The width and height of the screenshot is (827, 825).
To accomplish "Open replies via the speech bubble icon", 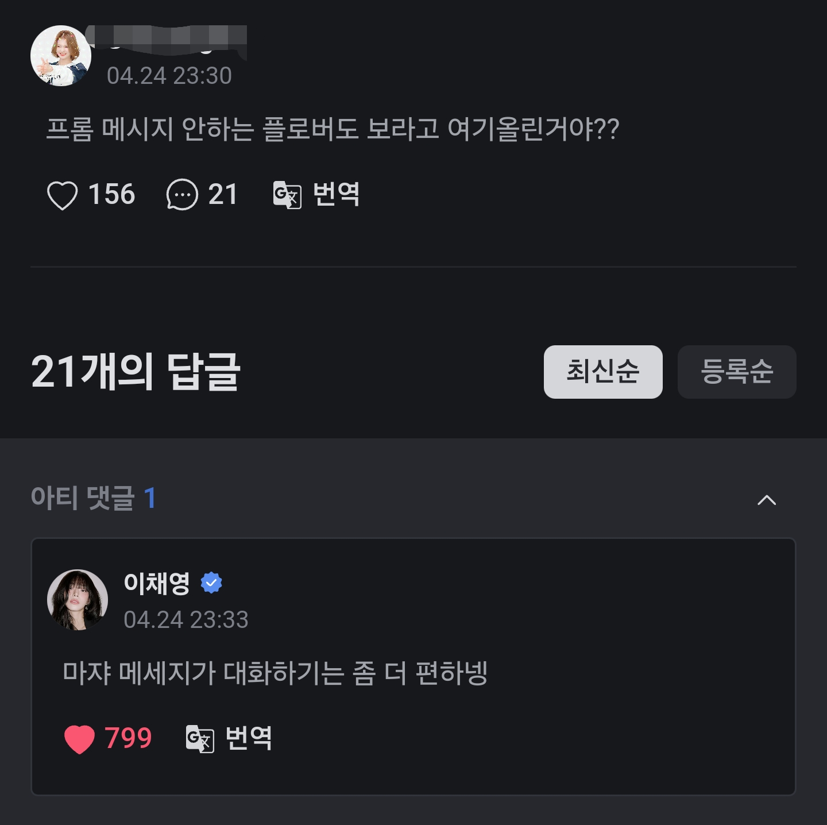I will coord(182,195).
